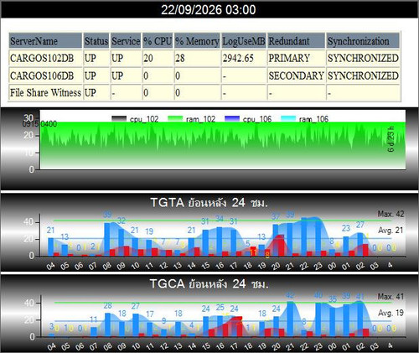Click the red bar for hour 20 in TGTA
419x353 pixels.
coord(281,246)
